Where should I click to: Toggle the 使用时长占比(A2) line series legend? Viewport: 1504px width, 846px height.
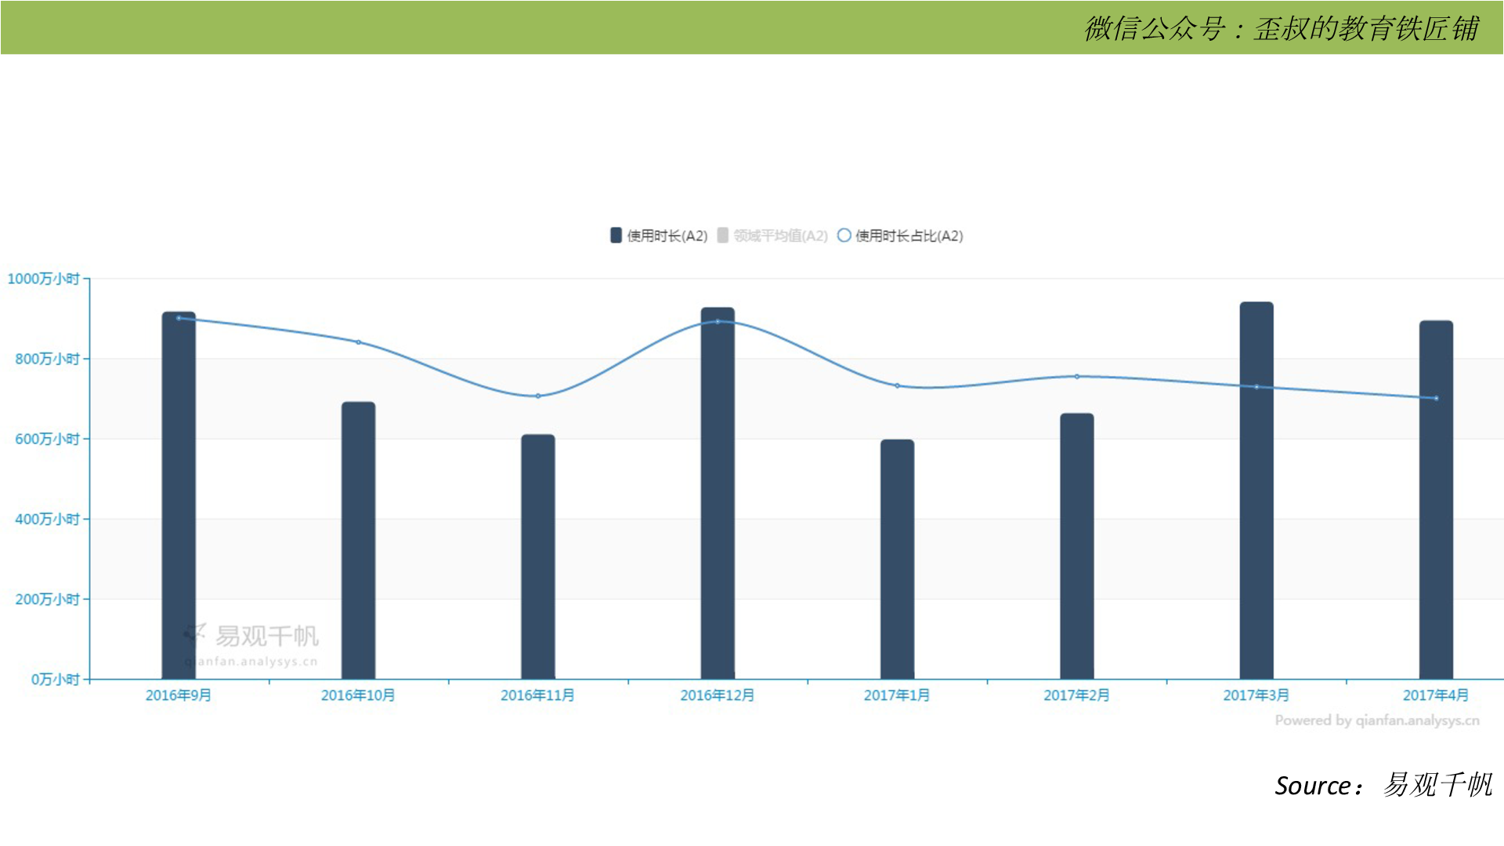909,236
